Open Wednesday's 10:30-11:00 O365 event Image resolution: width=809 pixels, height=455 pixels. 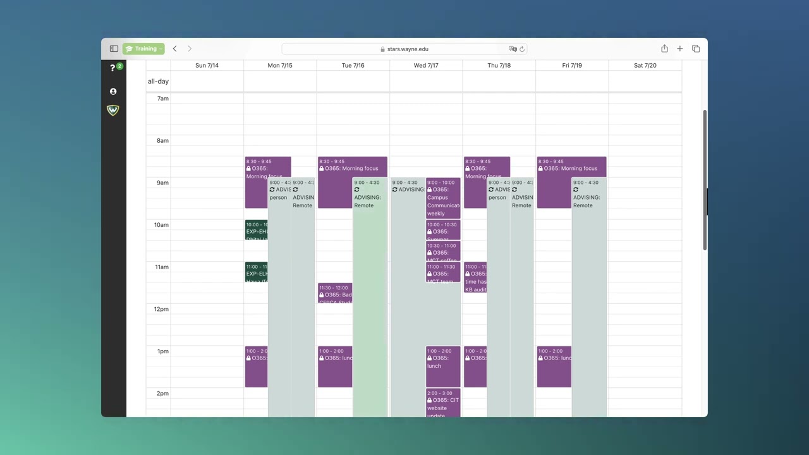[x=443, y=252]
